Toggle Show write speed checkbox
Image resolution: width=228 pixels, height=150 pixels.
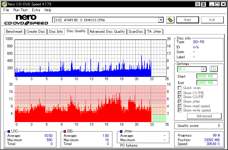[x=180, y=111]
